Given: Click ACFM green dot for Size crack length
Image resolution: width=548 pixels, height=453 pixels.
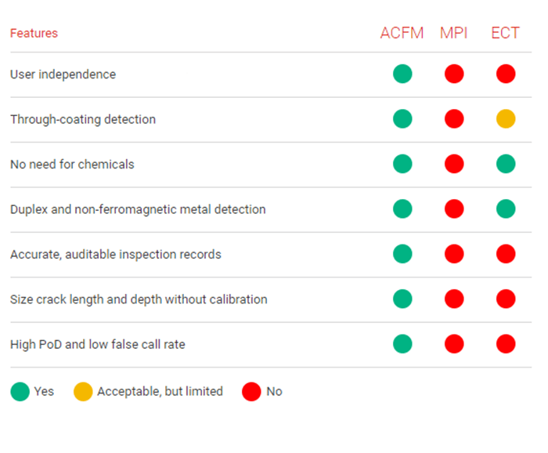Looking at the screenshot, I should (x=402, y=299).
